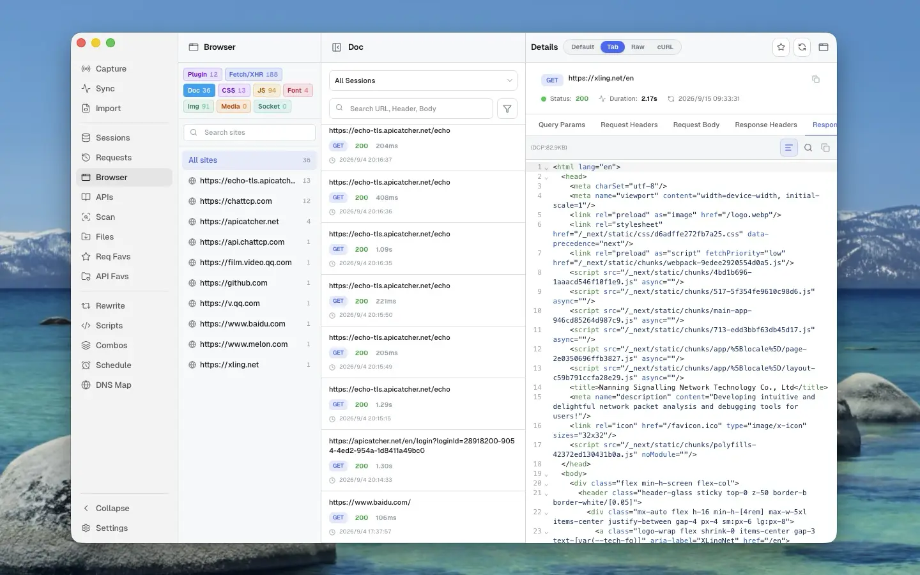Toggle the Plugin 12 filter tag

[203, 75]
